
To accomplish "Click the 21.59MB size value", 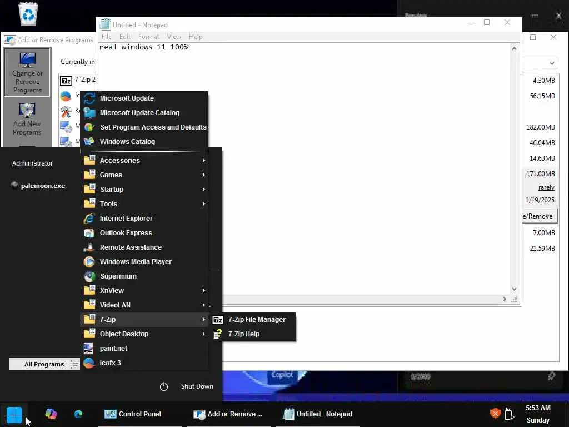I will tap(542, 249).
